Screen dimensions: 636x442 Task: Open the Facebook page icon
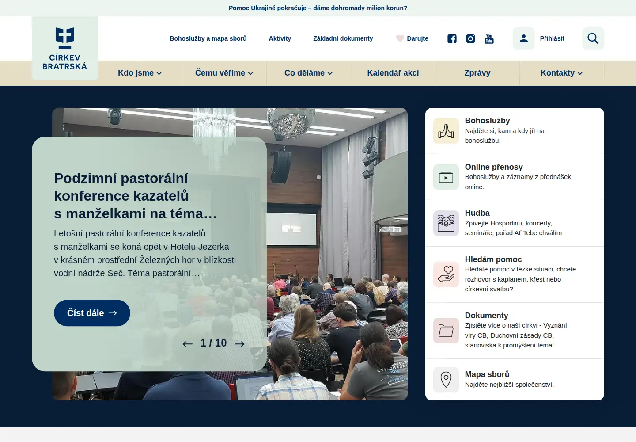click(x=452, y=38)
